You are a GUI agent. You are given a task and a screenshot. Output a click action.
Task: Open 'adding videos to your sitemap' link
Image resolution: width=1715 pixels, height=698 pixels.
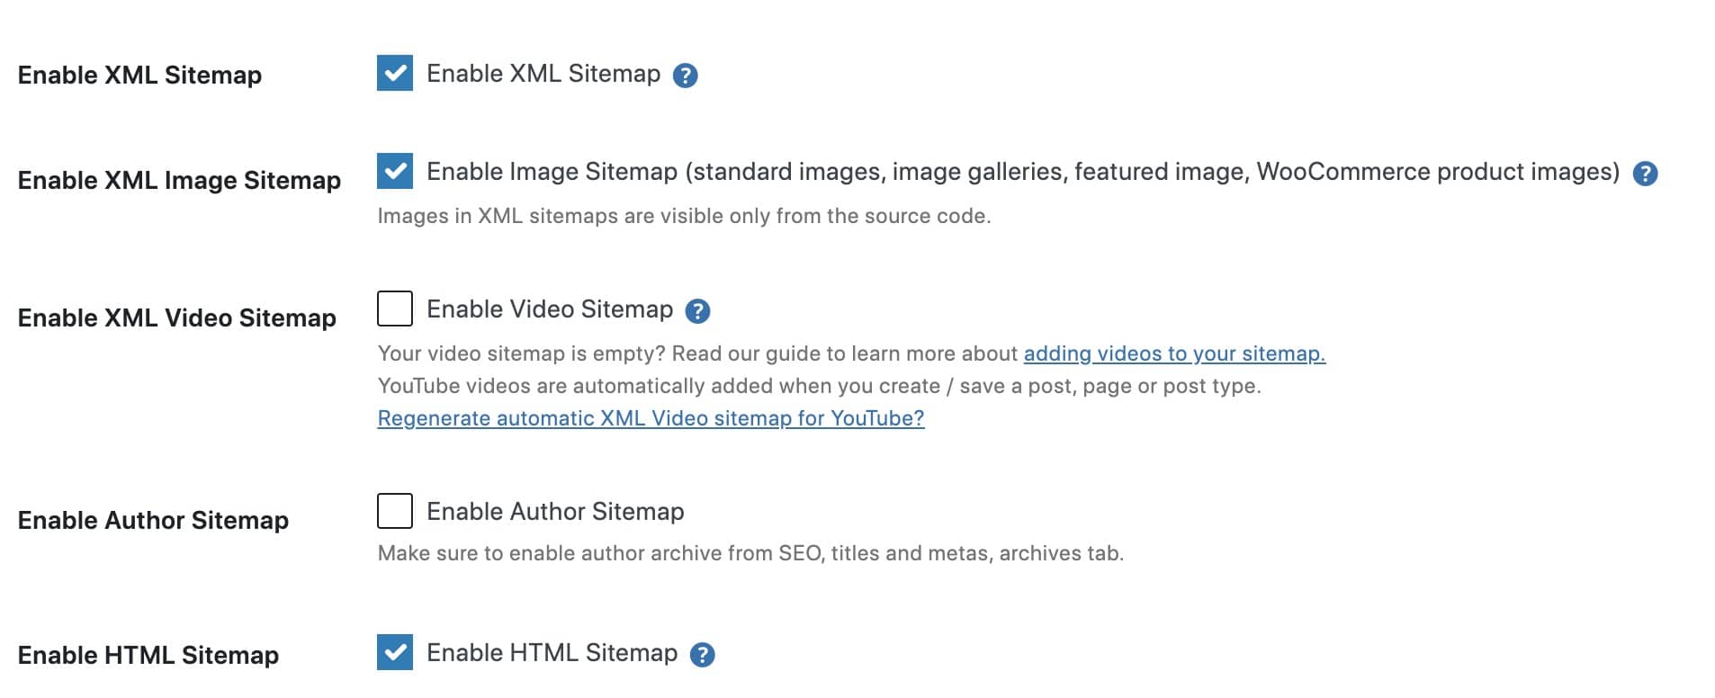click(x=1174, y=353)
